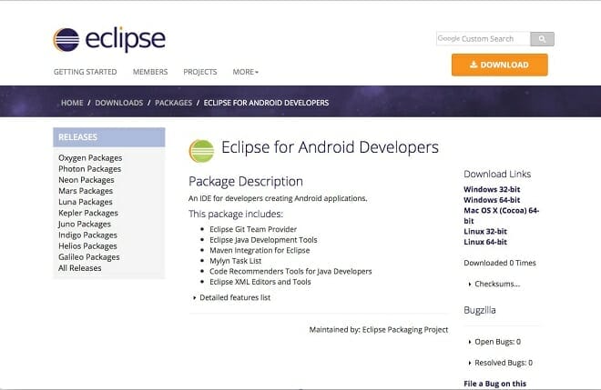Open the Members navigation item
The width and height of the screenshot is (601, 390).
pyautogui.click(x=150, y=72)
